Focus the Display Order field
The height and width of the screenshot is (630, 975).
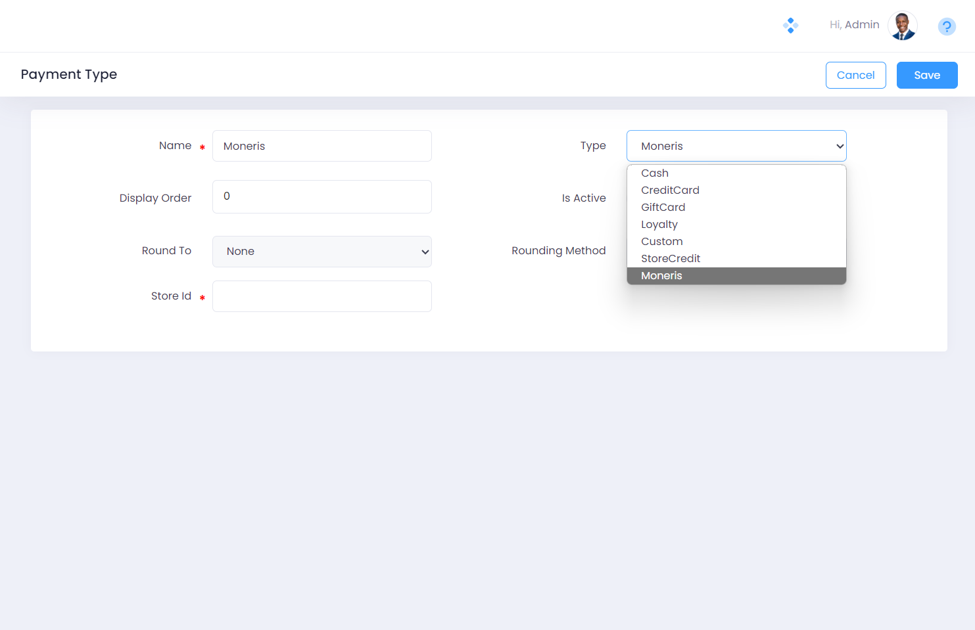pyautogui.click(x=321, y=196)
